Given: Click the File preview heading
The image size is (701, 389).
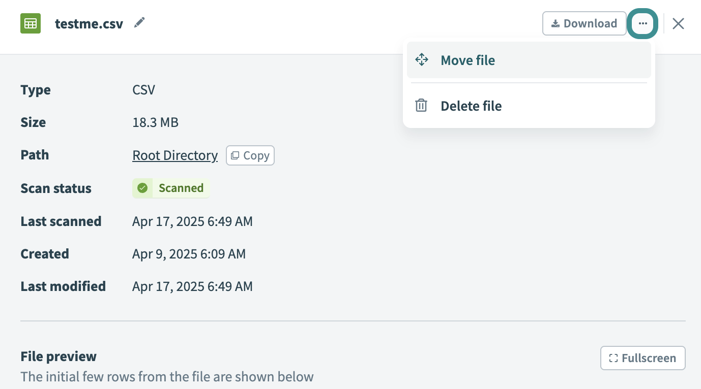Looking at the screenshot, I should [59, 356].
